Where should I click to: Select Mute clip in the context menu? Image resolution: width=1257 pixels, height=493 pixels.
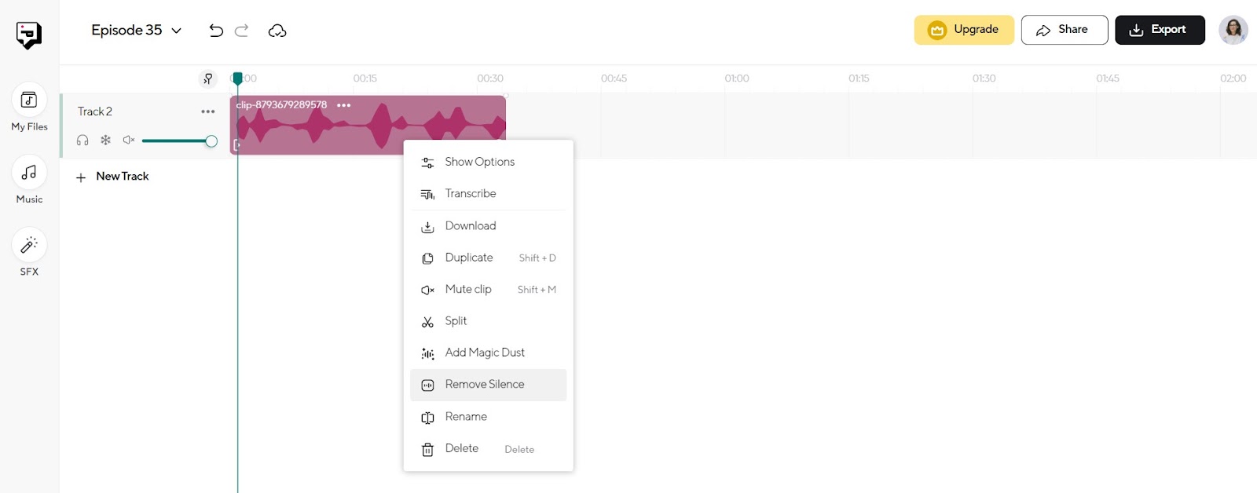click(x=488, y=290)
